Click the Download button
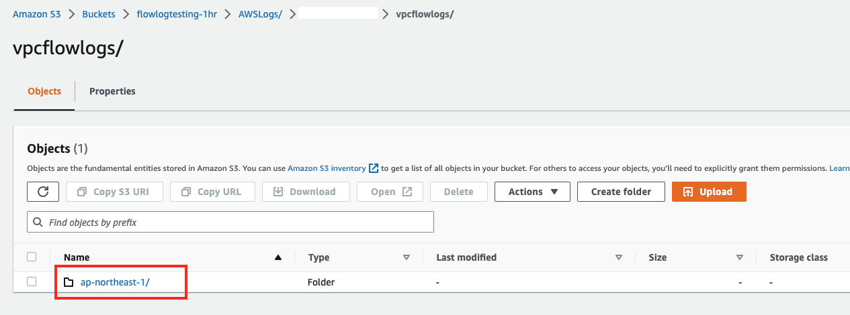This screenshot has height=315, width=850. pos(306,192)
